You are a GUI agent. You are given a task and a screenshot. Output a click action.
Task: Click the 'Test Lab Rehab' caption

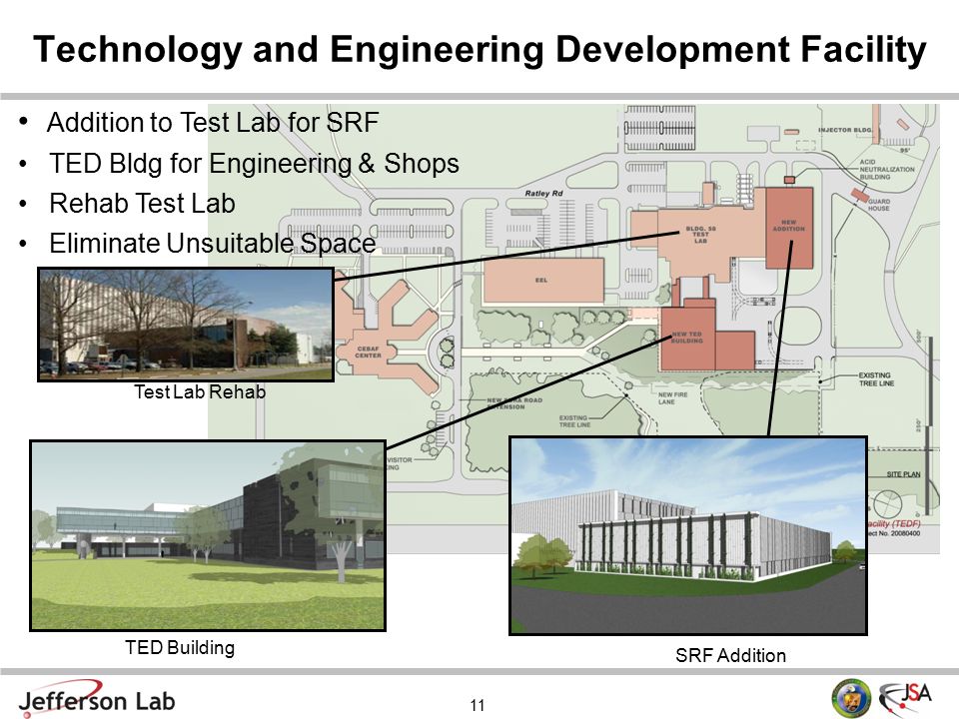[200, 391]
